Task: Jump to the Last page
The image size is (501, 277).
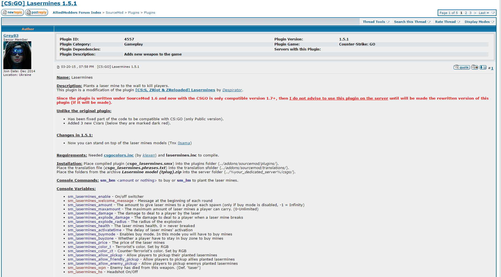Action: click(x=484, y=13)
